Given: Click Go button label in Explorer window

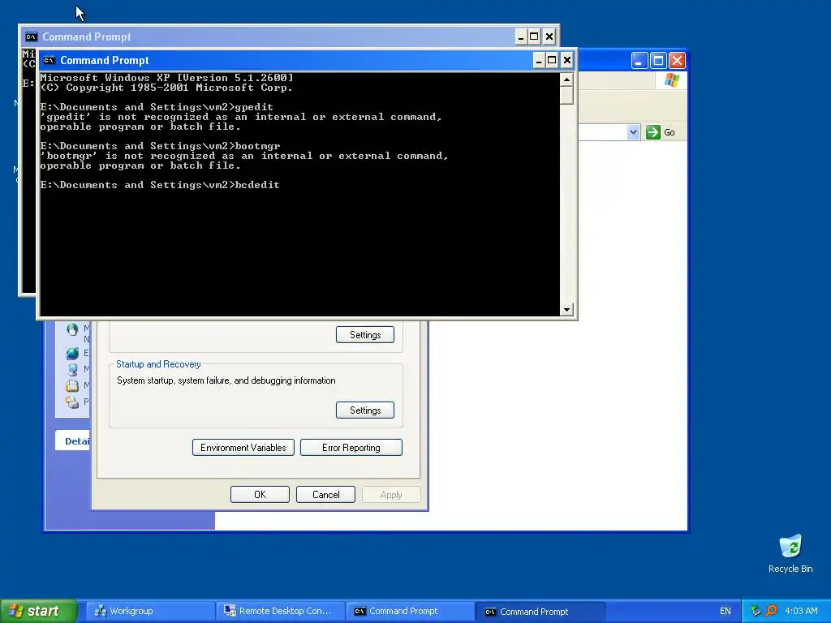Looking at the screenshot, I should click(x=670, y=132).
